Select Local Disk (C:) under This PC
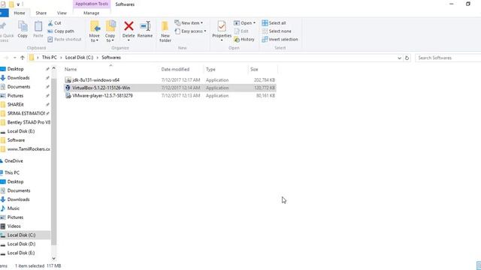Image resolution: width=481 pixels, height=270 pixels. pyautogui.click(x=21, y=235)
